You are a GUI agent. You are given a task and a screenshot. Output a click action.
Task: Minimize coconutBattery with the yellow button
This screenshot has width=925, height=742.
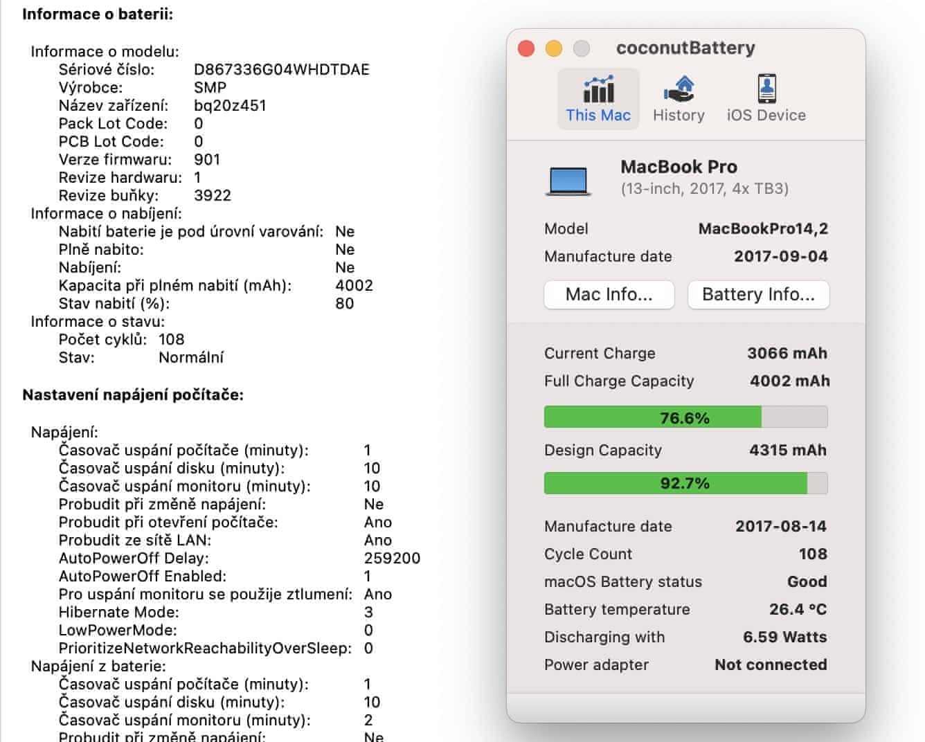click(x=554, y=48)
